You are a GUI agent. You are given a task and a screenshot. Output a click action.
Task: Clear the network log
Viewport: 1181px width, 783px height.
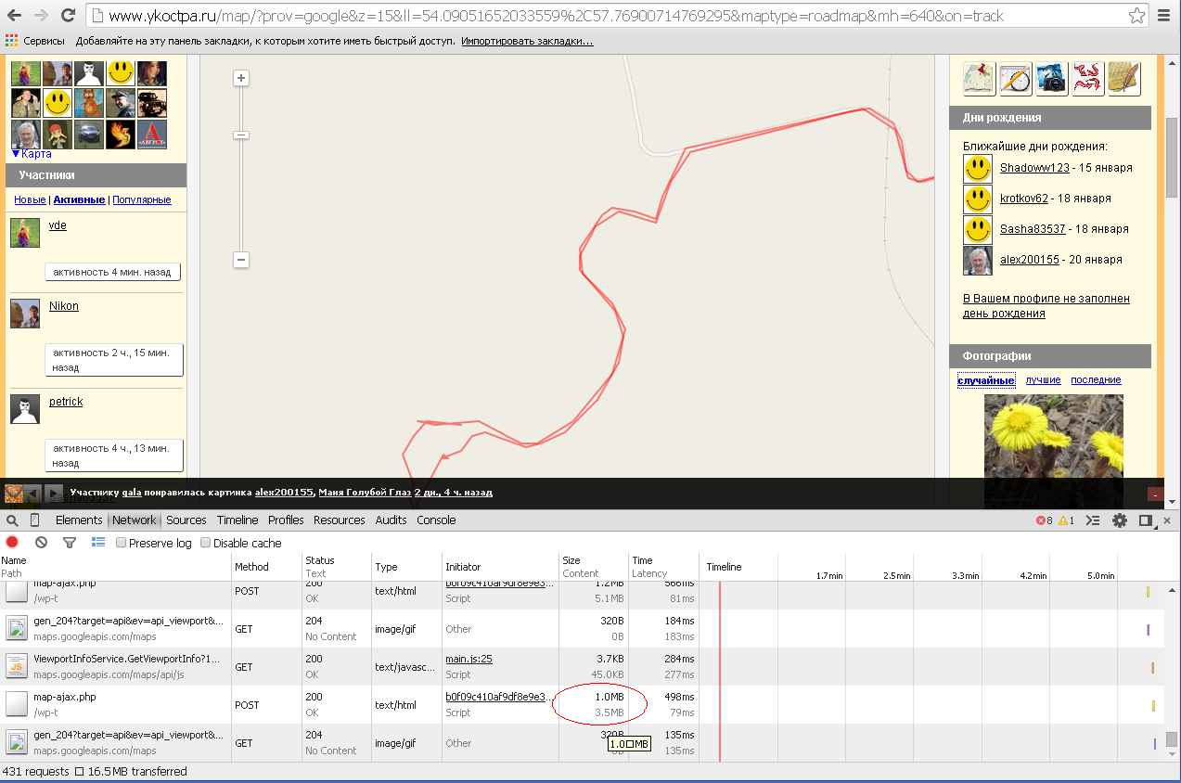(x=41, y=543)
